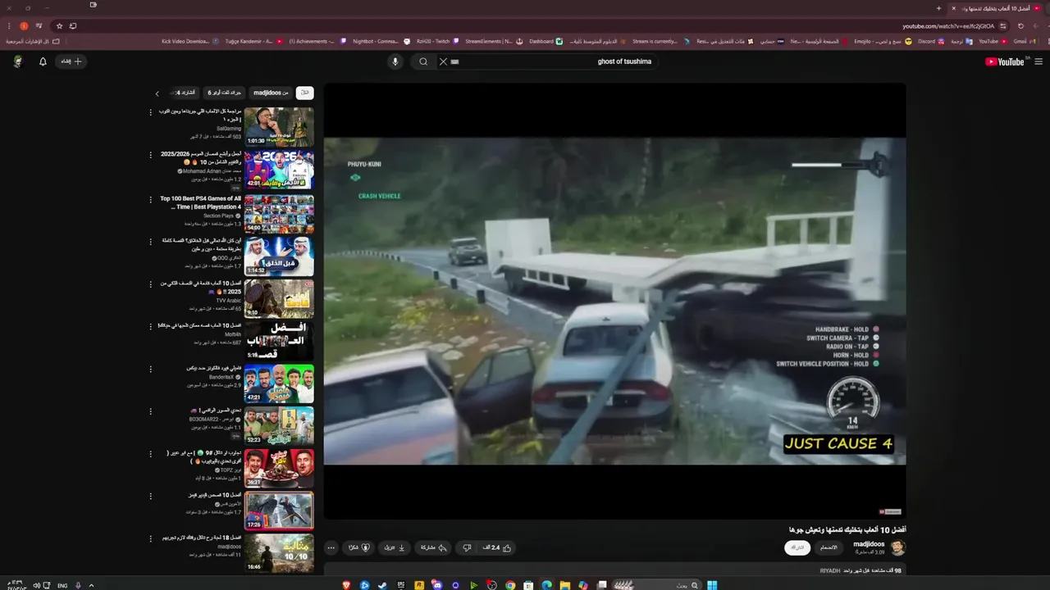Open the 36:31 TOPZ video thumbnail
Image resolution: width=1050 pixels, height=590 pixels.
(x=279, y=468)
